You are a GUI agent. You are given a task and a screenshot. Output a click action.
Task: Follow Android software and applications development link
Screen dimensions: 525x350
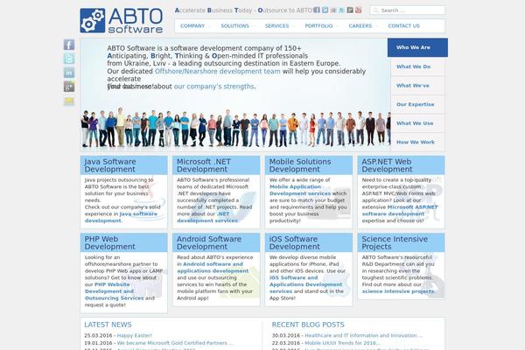pyautogui.click(x=213, y=267)
